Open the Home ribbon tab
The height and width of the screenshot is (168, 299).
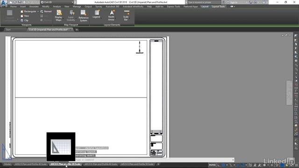coord(14,7)
